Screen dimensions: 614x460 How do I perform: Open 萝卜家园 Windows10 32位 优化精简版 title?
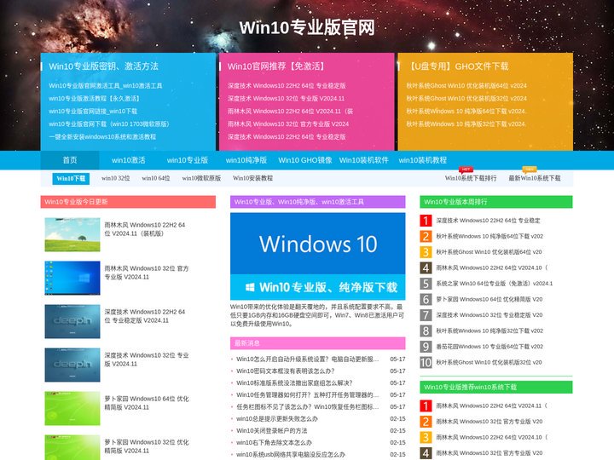point(147,446)
